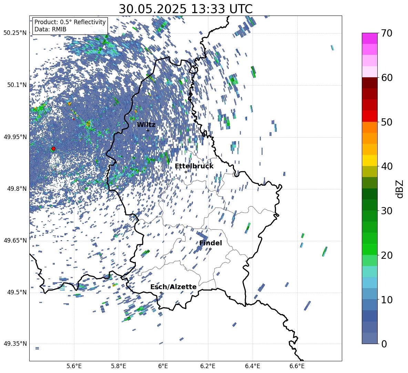Click the 6°E longitude label
The height and width of the screenshot is (373, 408).
click(x=163, y=366)
